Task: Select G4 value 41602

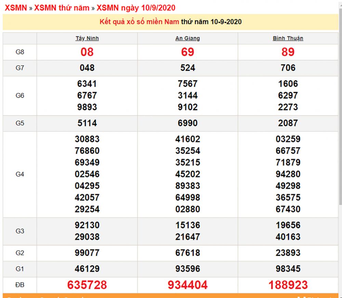Action: 187,139
